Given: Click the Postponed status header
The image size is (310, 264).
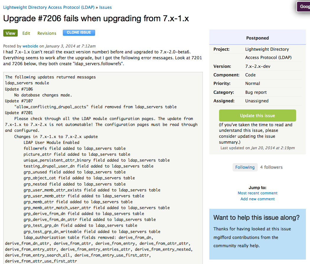Looking at the screenshot, I should pyautogui.click(x=257, y=38).
